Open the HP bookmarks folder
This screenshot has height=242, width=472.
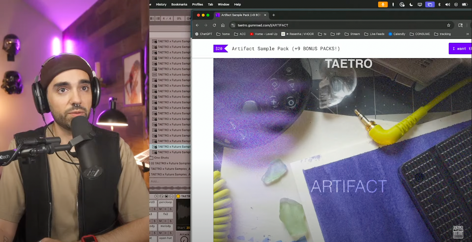(x=335, y=34)
